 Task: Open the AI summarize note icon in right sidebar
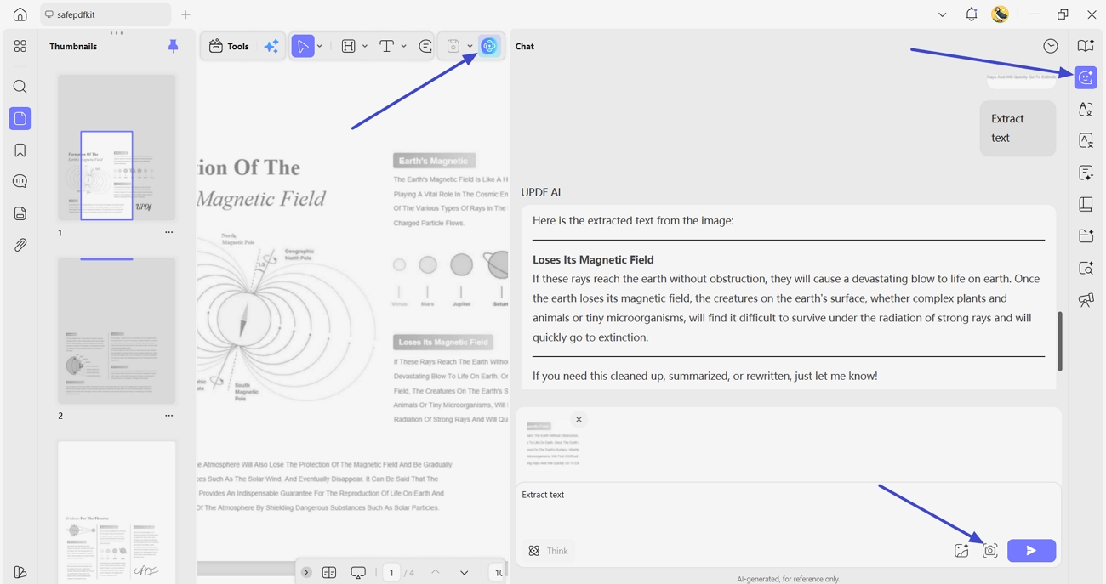[1086, 173]
